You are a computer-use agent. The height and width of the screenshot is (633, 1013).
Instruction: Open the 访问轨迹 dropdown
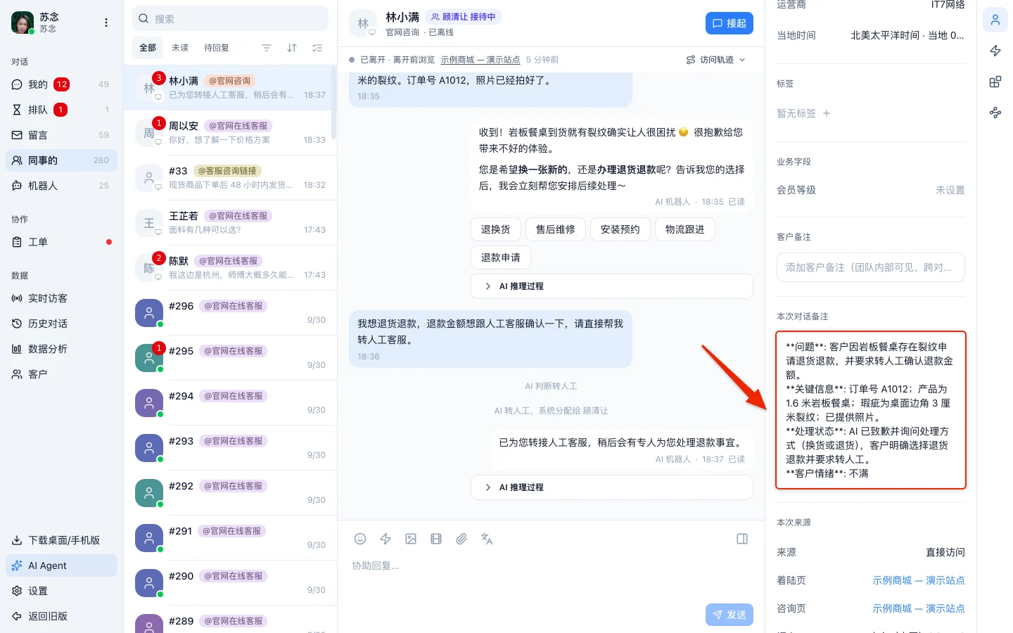tap(716, 60)
